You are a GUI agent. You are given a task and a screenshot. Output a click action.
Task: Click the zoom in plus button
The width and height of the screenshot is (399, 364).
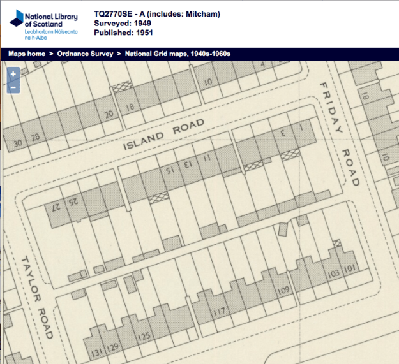[13, 74]
